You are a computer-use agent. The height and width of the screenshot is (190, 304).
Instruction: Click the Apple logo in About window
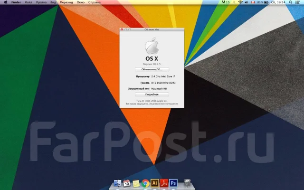point(152,46)
